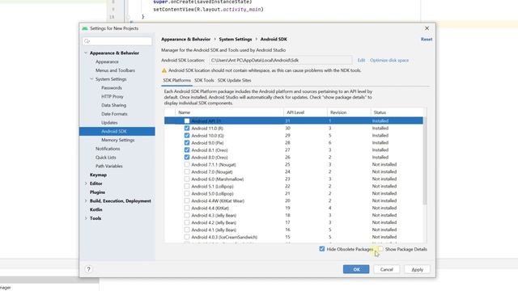The width and height of the screenshot is (518, 291).
Task: Uncheck Android 8.0 (Oreo) checkbox
Action: pos(187,158)
